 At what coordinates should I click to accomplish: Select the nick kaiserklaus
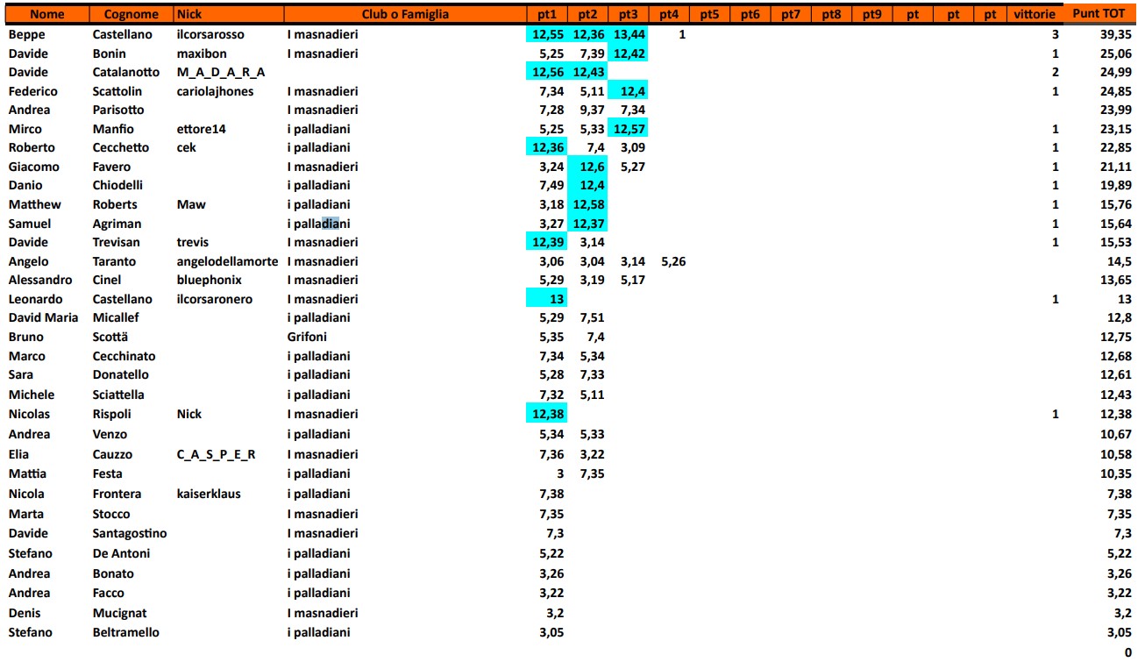(209, 494)
